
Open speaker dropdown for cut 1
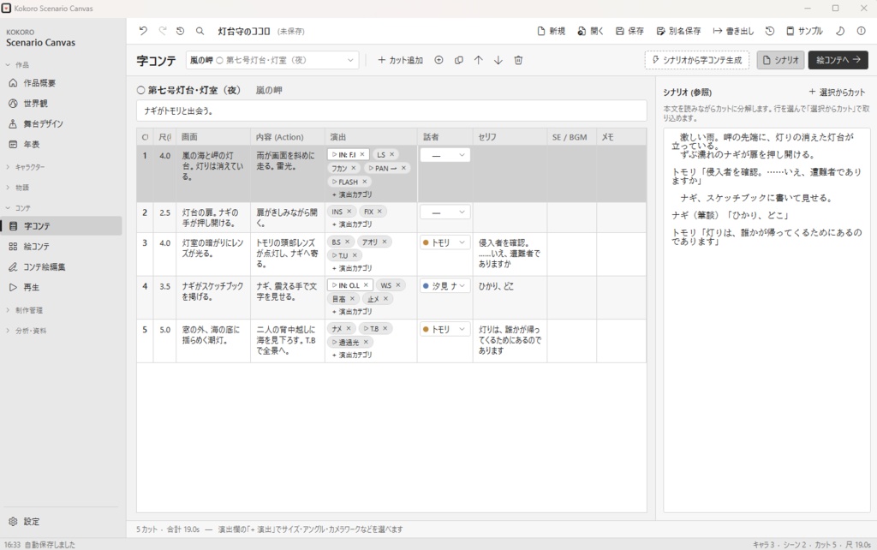(445, 155)
